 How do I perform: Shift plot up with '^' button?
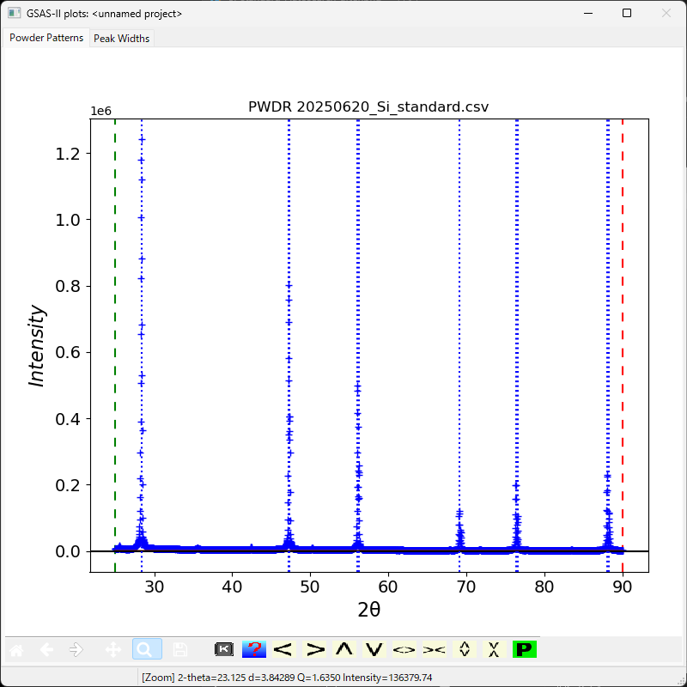tap(344, 650)
